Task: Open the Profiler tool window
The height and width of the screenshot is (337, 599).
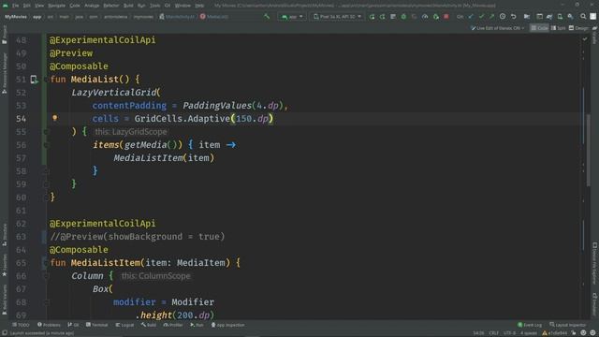Action: click(x=173, y=325)
